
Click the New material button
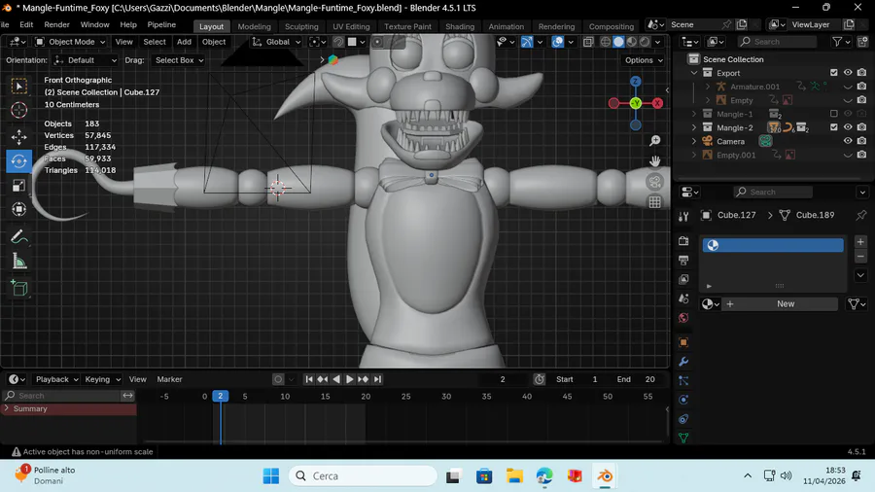tap(785, 303)
